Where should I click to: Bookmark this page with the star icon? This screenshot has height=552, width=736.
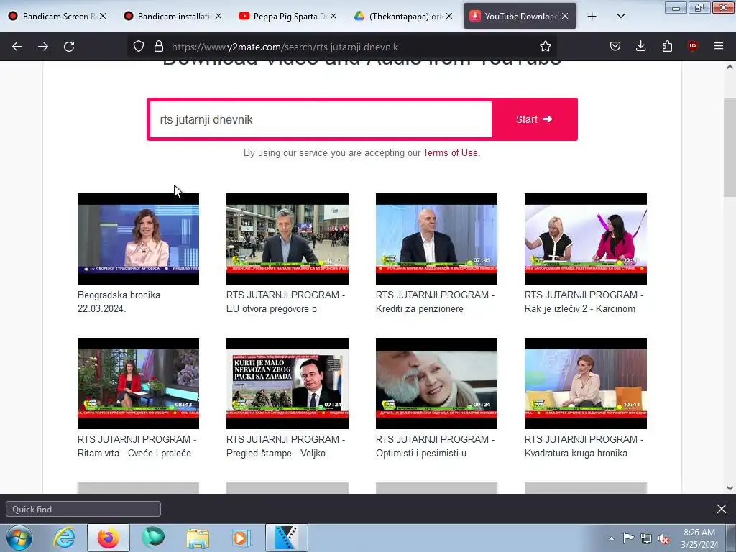click(545, 47)
